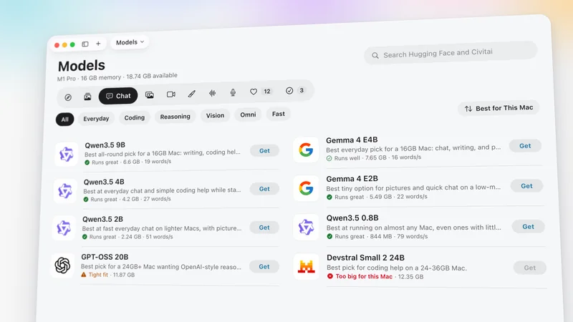Open the GPT-OSS 20B title
This screenshot has width=573, height=322.
pos(105,257)
